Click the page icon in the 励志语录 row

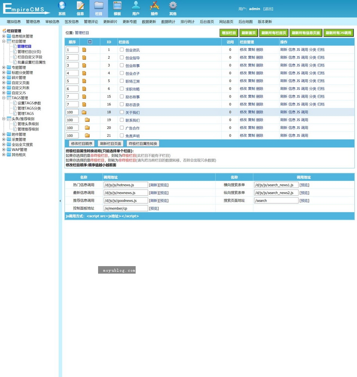click(84, 104)
